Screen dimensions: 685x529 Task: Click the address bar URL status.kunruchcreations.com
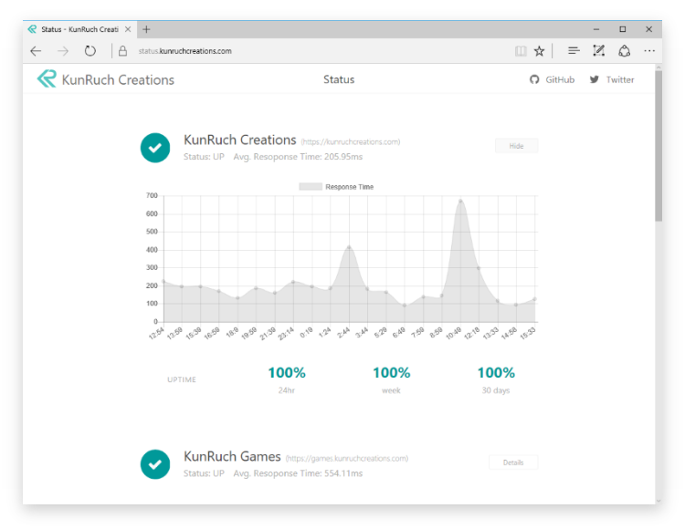click(184, 51)
